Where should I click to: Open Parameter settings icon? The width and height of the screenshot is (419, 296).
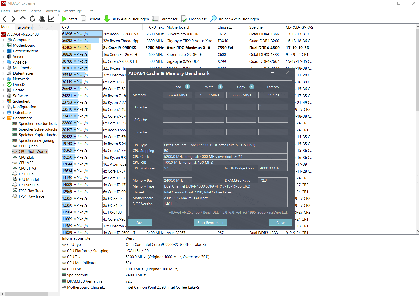point(155,19)
